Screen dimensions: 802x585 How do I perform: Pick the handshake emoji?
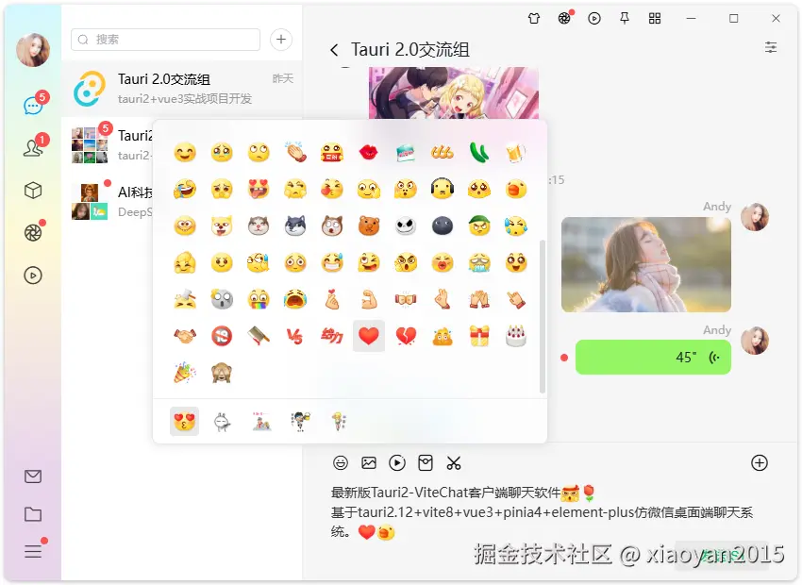coord(185,336)
